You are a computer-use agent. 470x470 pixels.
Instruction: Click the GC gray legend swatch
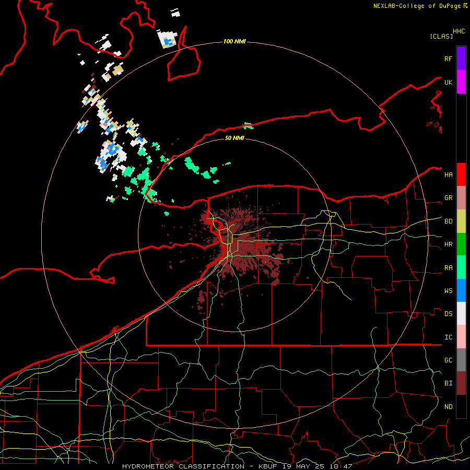click(x=461, y=360)
